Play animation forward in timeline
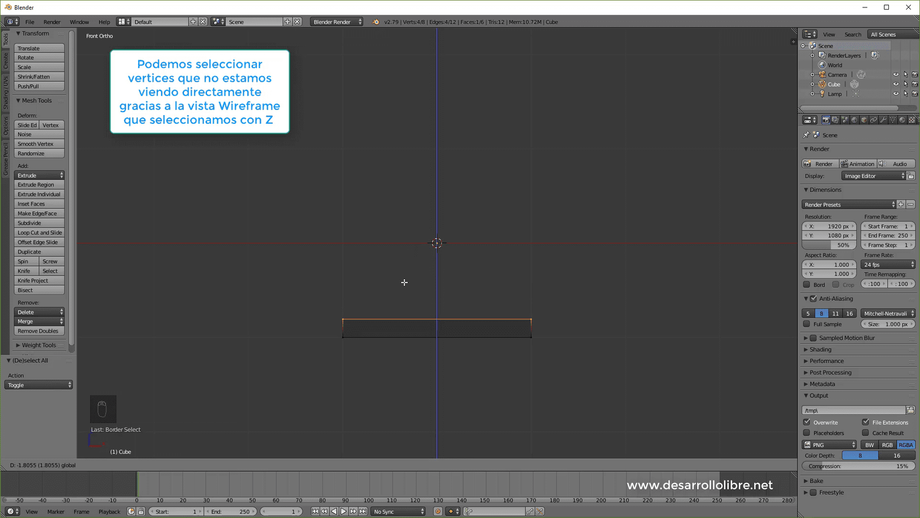 point(343,512)
